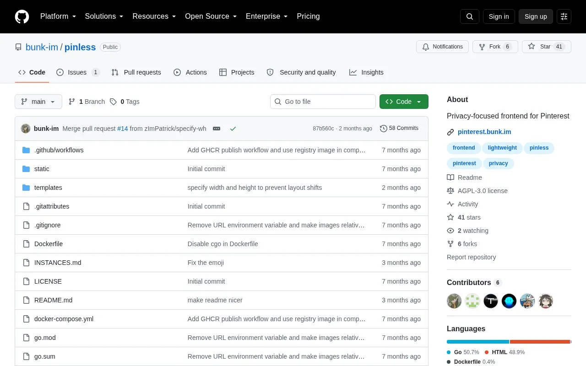The width and height of the screenshot is (586, 366).
Task: Open the .gitattributes file
Action: click(x=52, y=206)
